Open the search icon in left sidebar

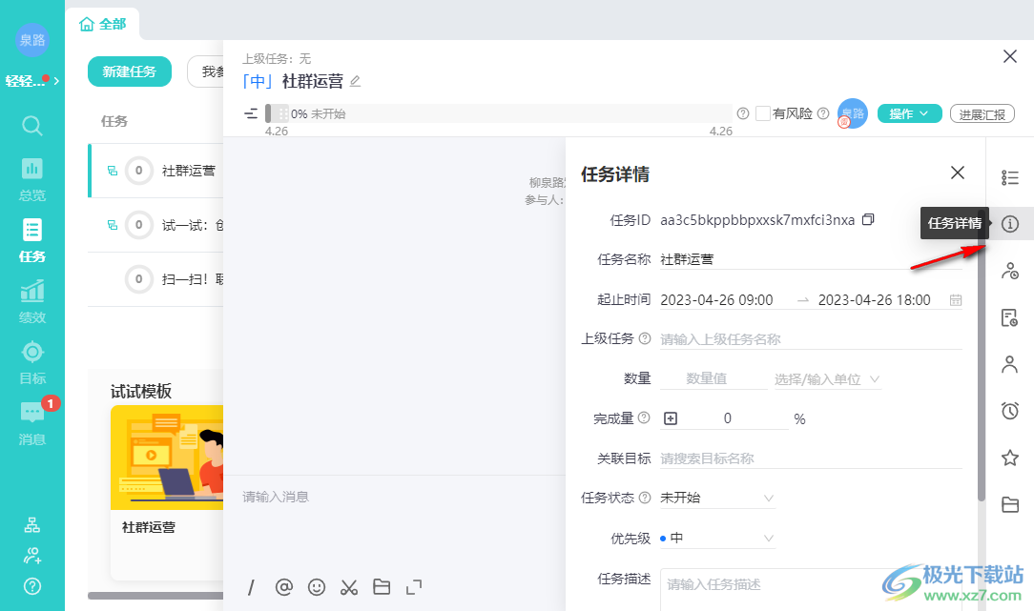click(31, 125)
